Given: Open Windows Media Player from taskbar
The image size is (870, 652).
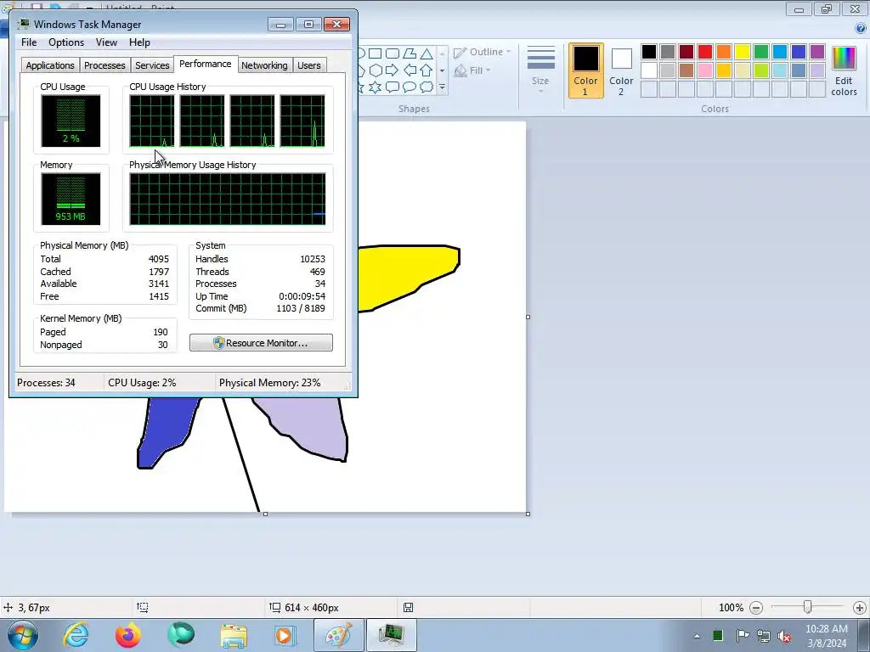Looking at the screenshot, I should pyautogui.click(x=285, y=635).
